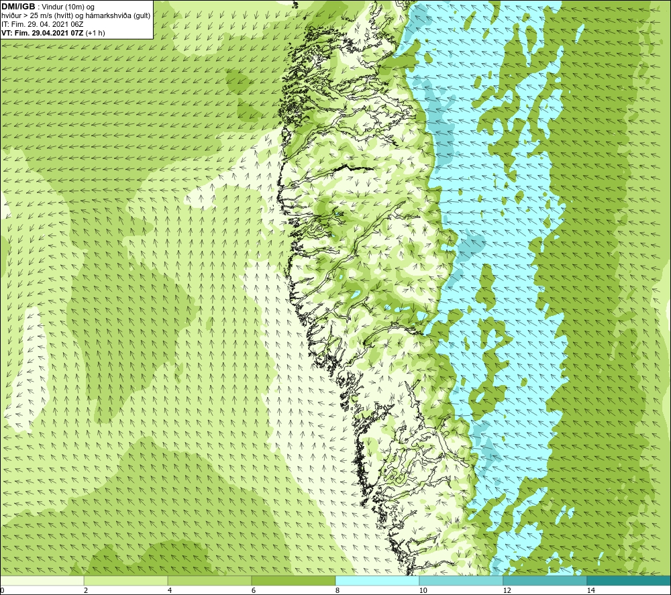The width and height of the screenshot is (671, 595).
Task: Click the "12" label on the wind scale
Action: coord(507,590)
